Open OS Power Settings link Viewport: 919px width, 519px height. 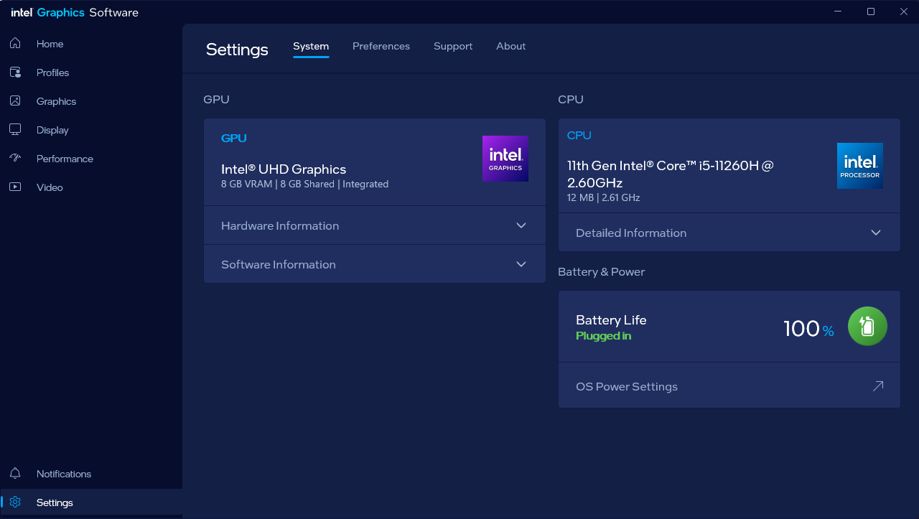[x=627, y=386]
